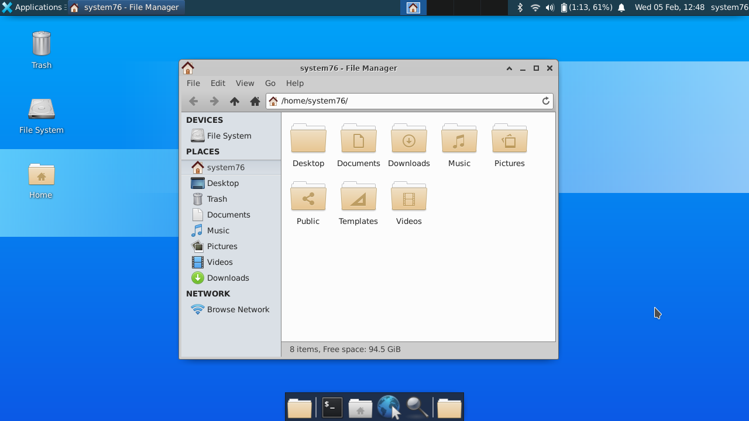Click the notification bell in system tray
This screenshot has height=421, width=749.
[x=621, y=8]
